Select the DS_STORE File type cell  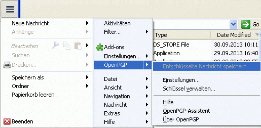[x=171, y=45]
